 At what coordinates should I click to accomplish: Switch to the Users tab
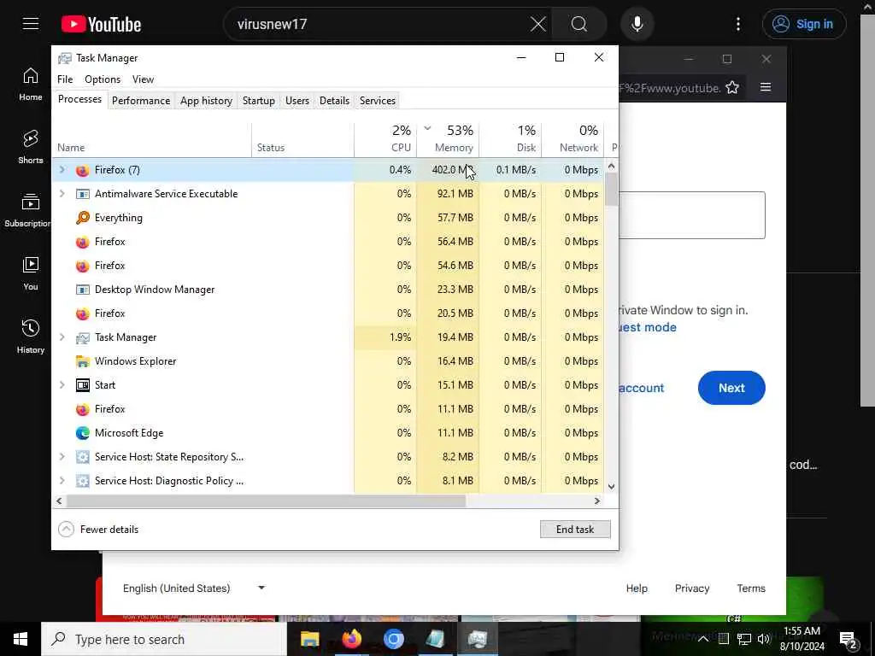[x=297, y=101]
